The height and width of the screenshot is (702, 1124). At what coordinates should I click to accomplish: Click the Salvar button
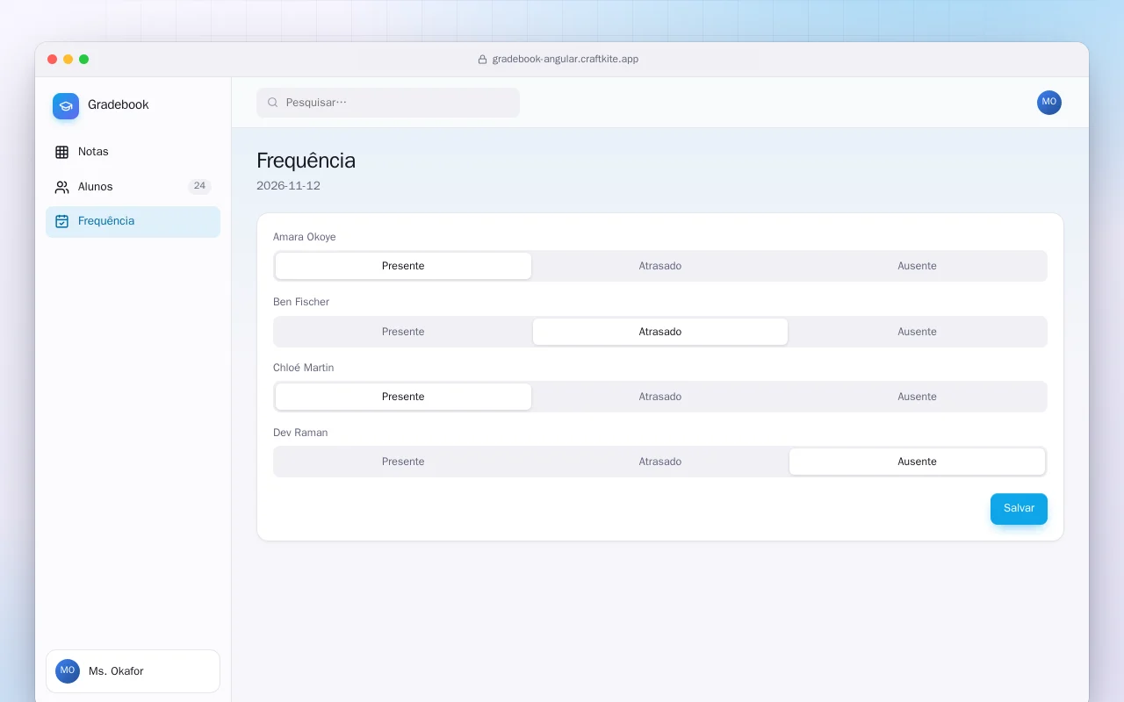(x=1019, y=509)
